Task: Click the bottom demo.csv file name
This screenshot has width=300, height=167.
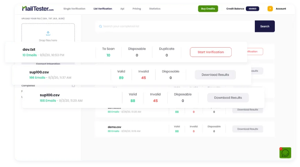Action: 114,127
